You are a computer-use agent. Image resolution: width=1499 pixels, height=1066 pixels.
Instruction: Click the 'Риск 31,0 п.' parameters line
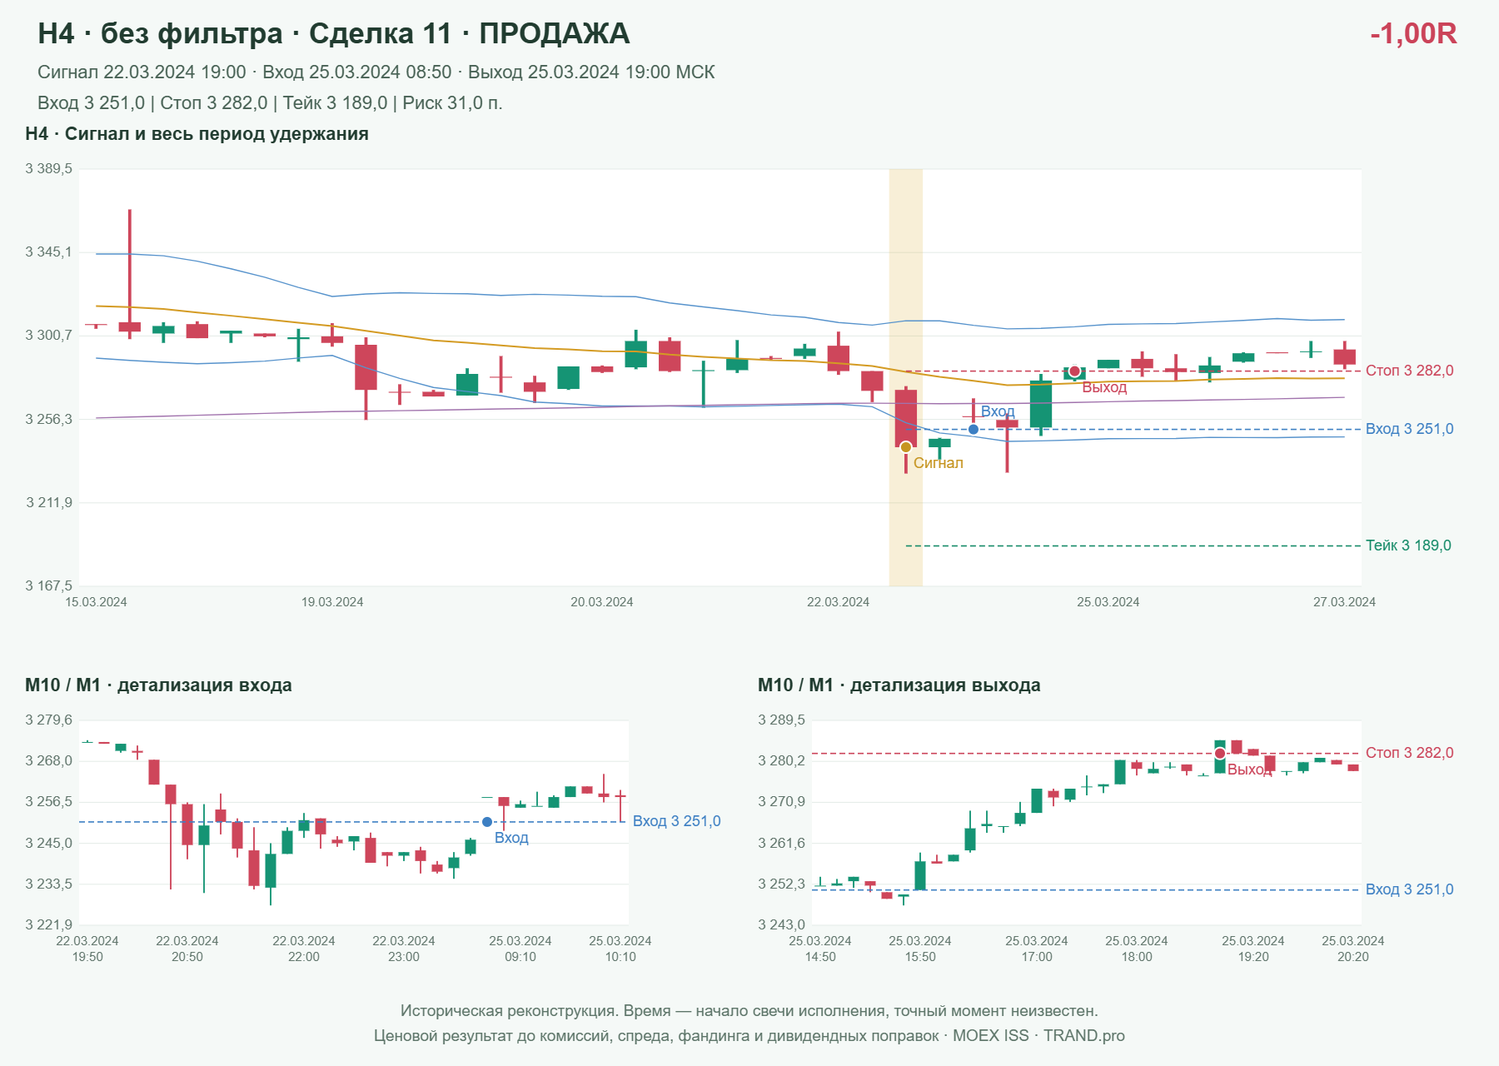[270, 103]
